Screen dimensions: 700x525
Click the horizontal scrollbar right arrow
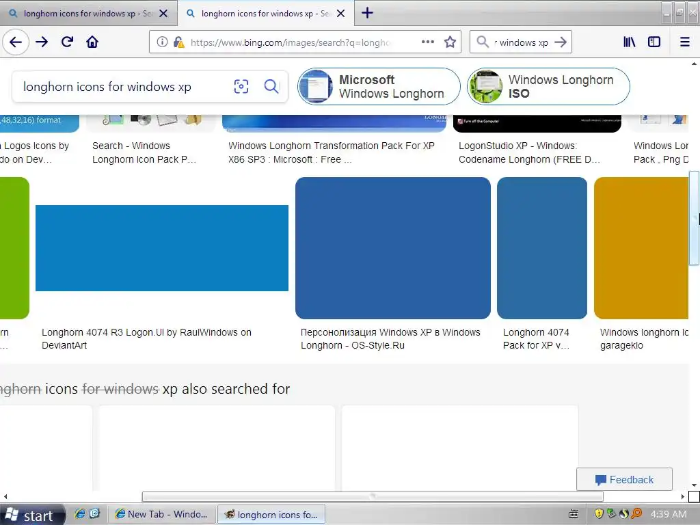click(683, 496)
